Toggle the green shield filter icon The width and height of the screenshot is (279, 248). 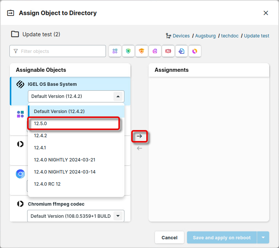(128, 51)
